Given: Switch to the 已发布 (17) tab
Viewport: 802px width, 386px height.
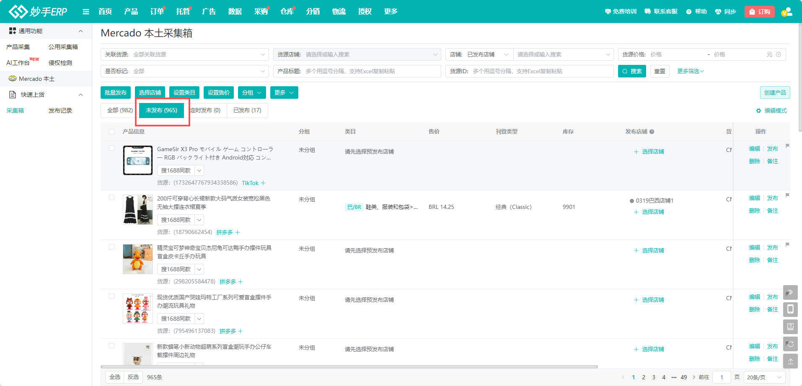Looking at the screenshot, I should click(x=247, y=110).
